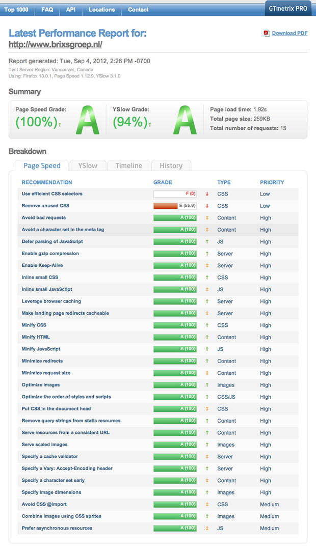Screen dimensions: 316x554
Task: Click the green up arrow for Enable gzip compression
Action: click(x=207, y=254)
